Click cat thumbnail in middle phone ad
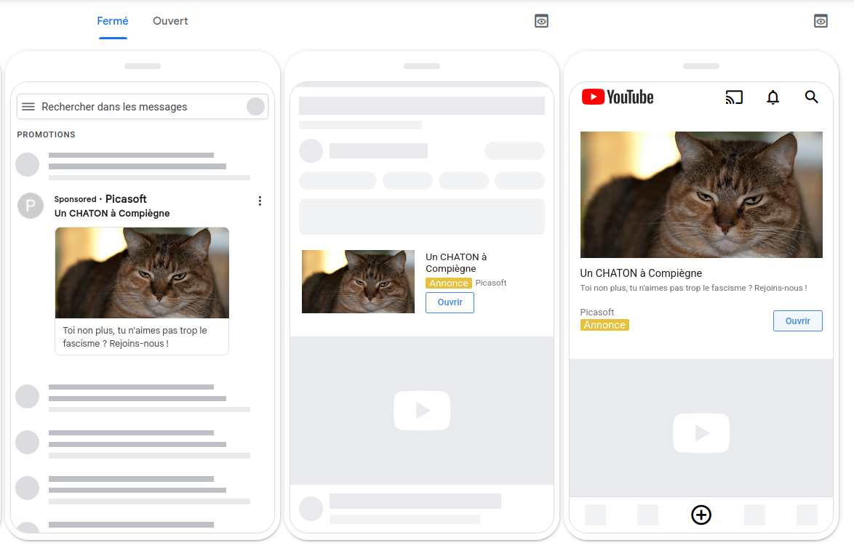Image resolution: width=854 pixels, height=556 pixels. click(x=358, y=281)
